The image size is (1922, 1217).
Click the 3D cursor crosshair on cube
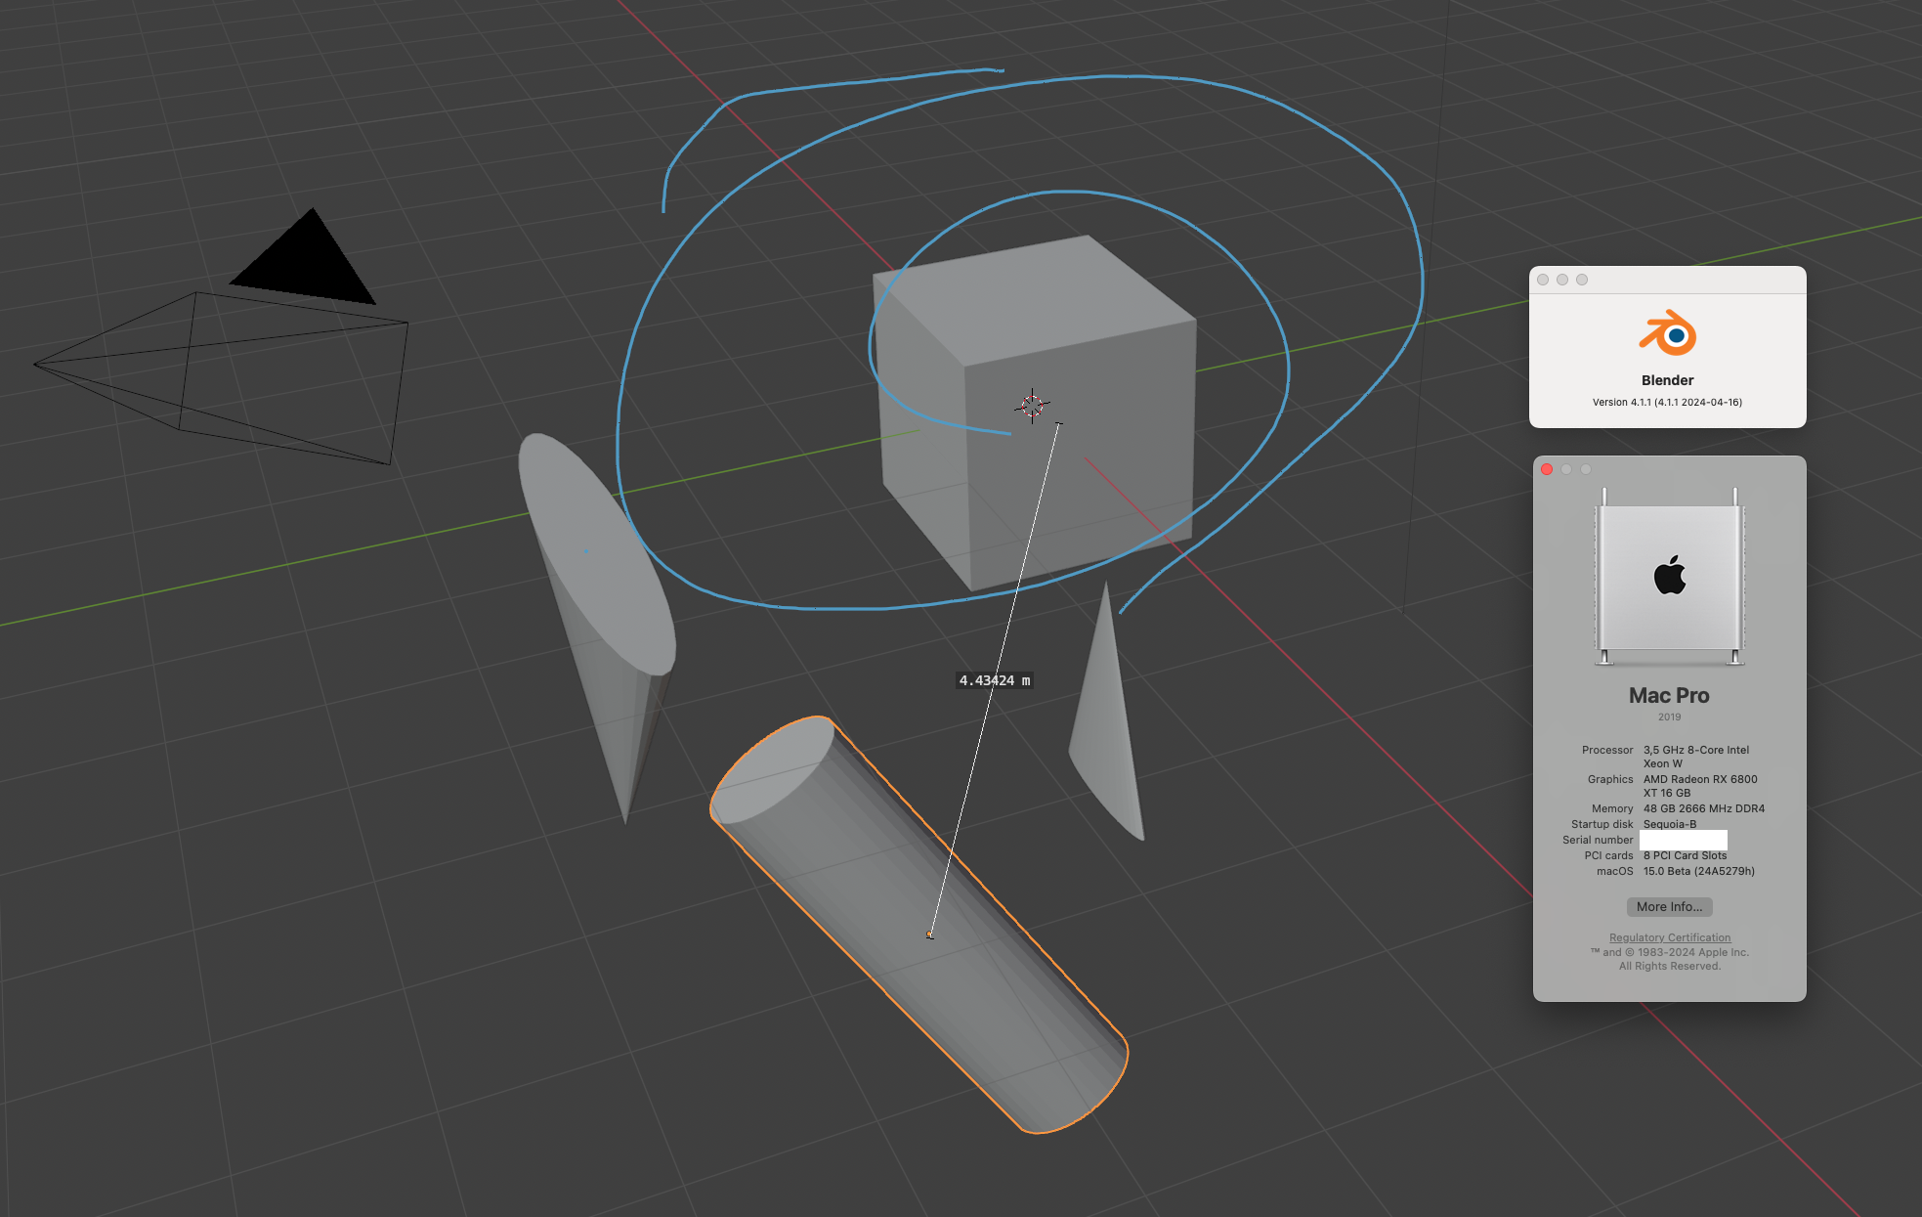click(x=1032, y=405)
